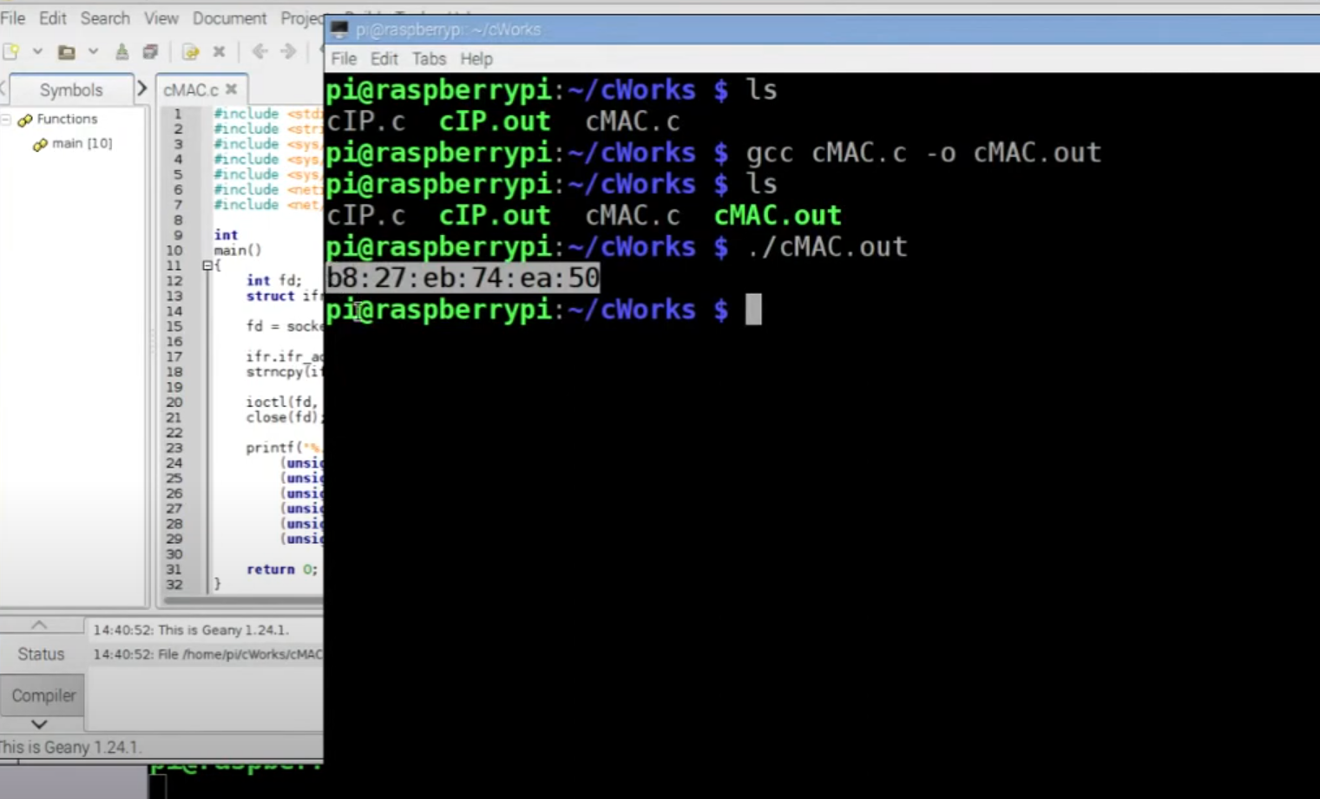1320x799 pixels.
Task: Fold the main() code block at line 11
Action: point(208,265)
